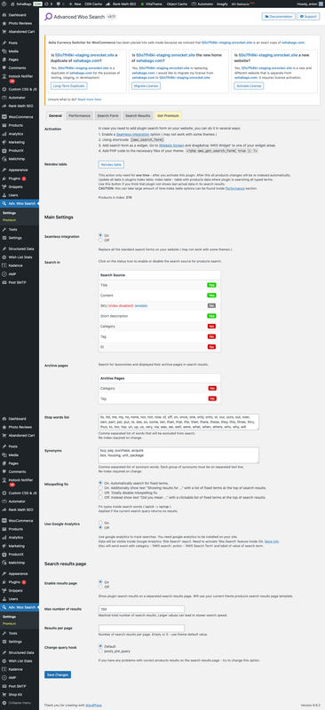Switch to the General tab
The width and height of the screenshot is (325, 710).
click(55, 116)
